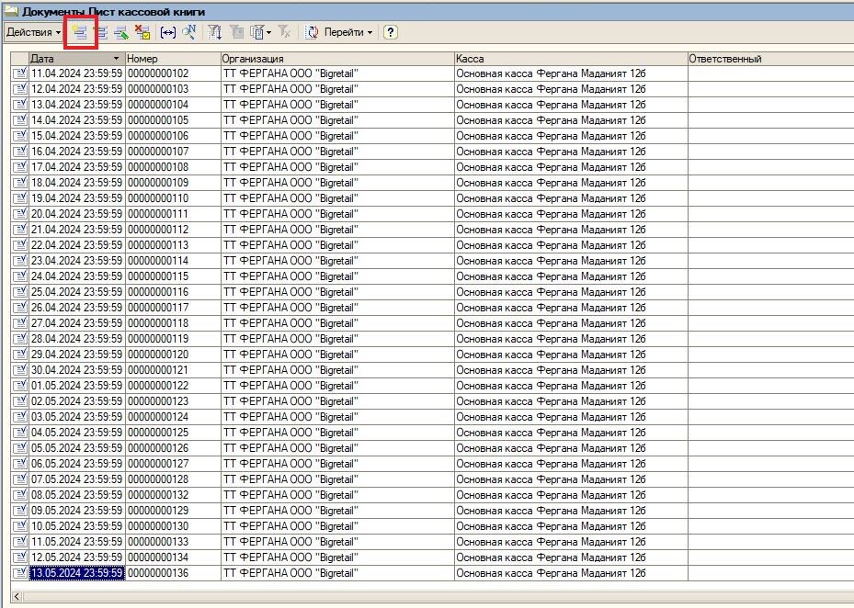Click sort arrow in Дата column header
This screenshot has height=608, width=854.
tap(116, 59)
